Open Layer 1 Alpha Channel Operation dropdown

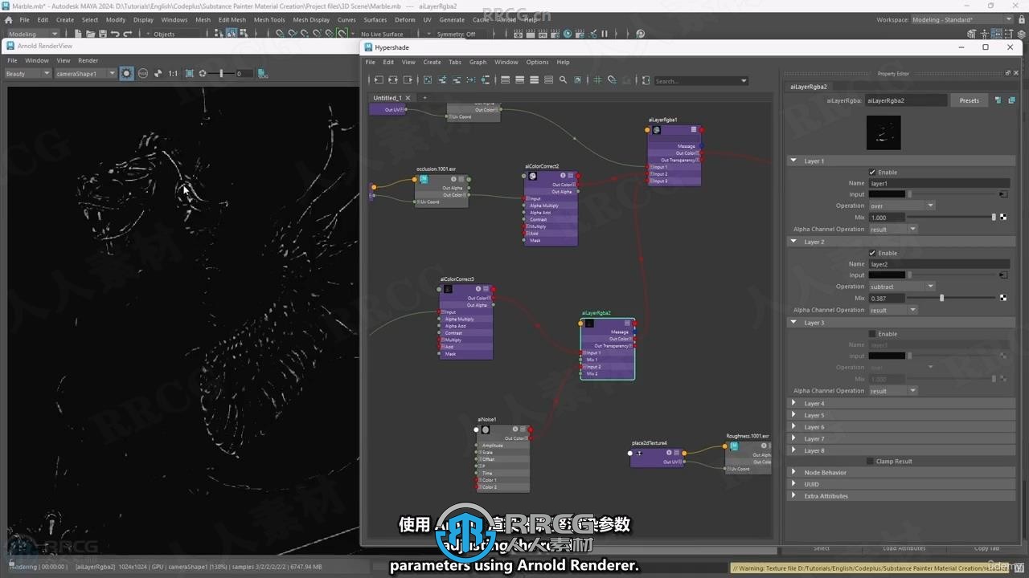(x=892, y=230)
